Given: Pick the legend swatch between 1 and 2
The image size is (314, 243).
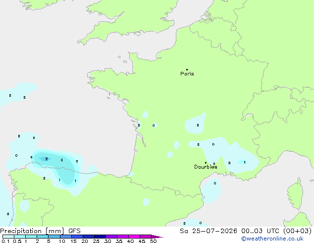Looking at the screenshot, I should 31,237.
